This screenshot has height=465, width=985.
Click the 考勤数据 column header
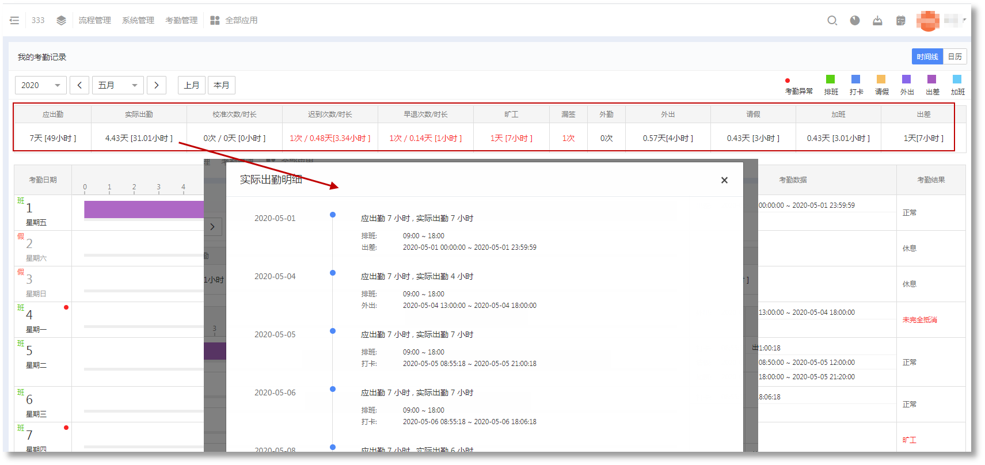point(793,180)
